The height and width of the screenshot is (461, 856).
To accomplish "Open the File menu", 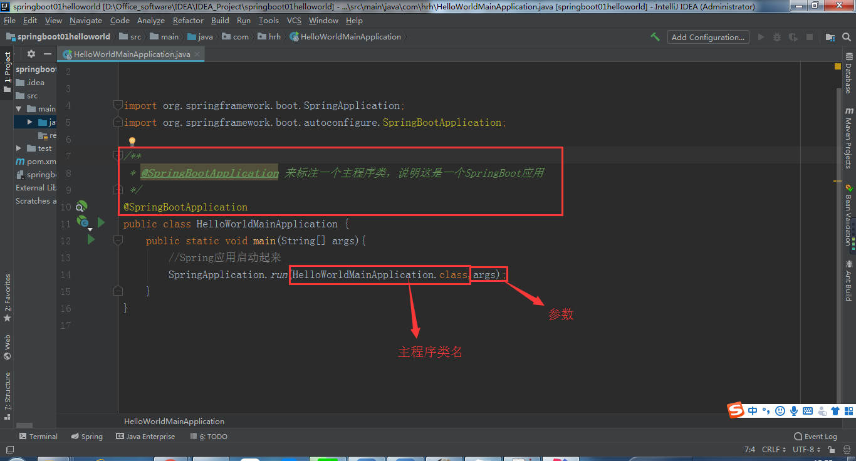I will tap(9, 20).
